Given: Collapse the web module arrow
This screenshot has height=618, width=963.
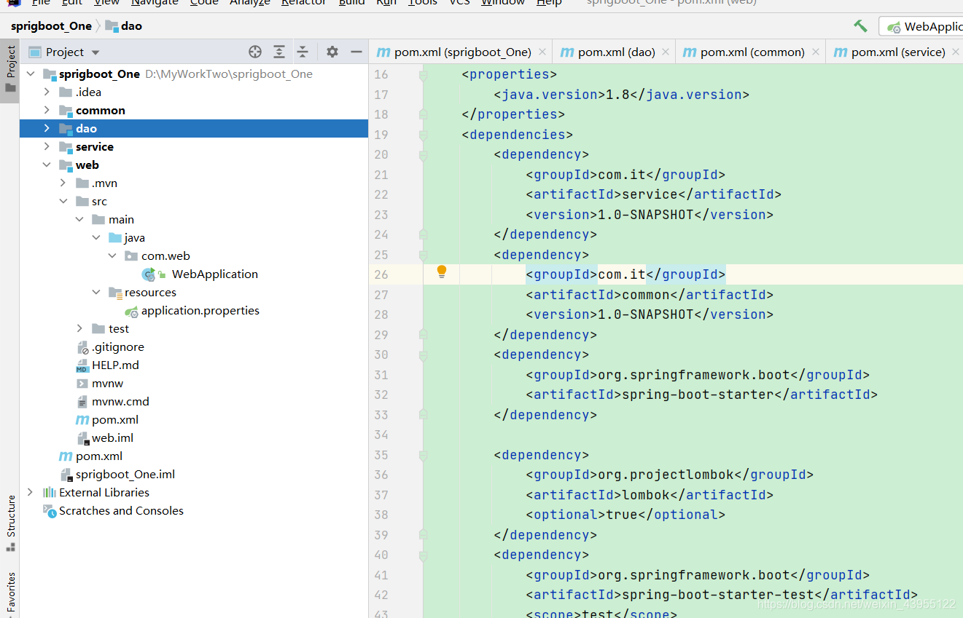Looking at the screenshot, I should (x=47, y=165).
